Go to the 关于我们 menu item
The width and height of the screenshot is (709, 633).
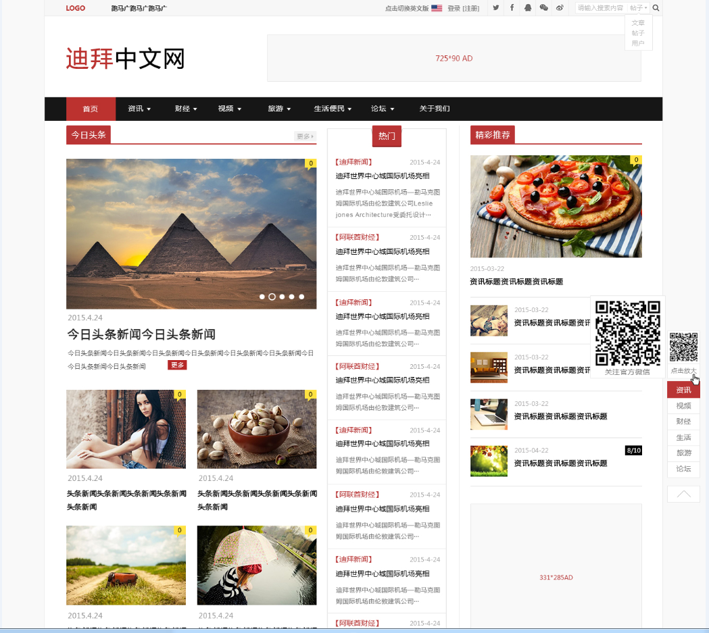tap(435, 109)
